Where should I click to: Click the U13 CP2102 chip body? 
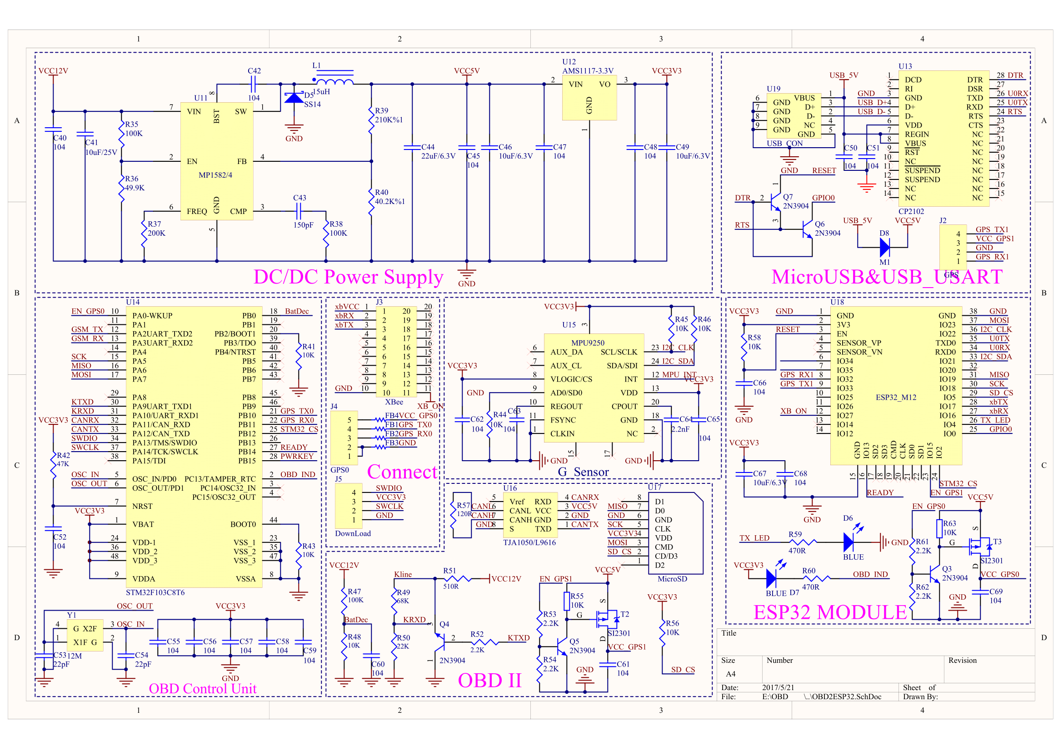943,139
